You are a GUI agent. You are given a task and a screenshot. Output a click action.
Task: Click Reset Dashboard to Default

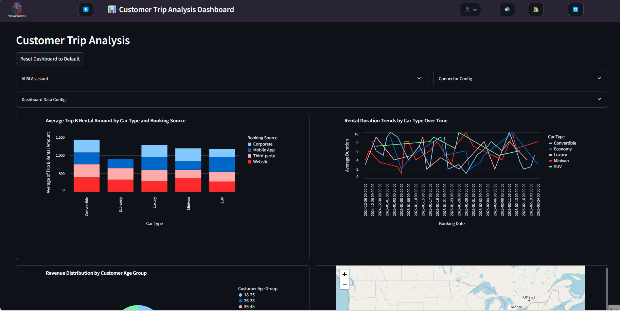50,59
